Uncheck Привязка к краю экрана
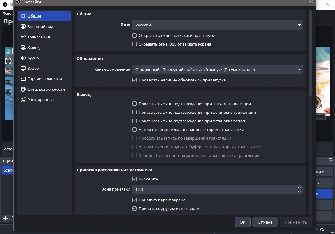 point(134,200)
